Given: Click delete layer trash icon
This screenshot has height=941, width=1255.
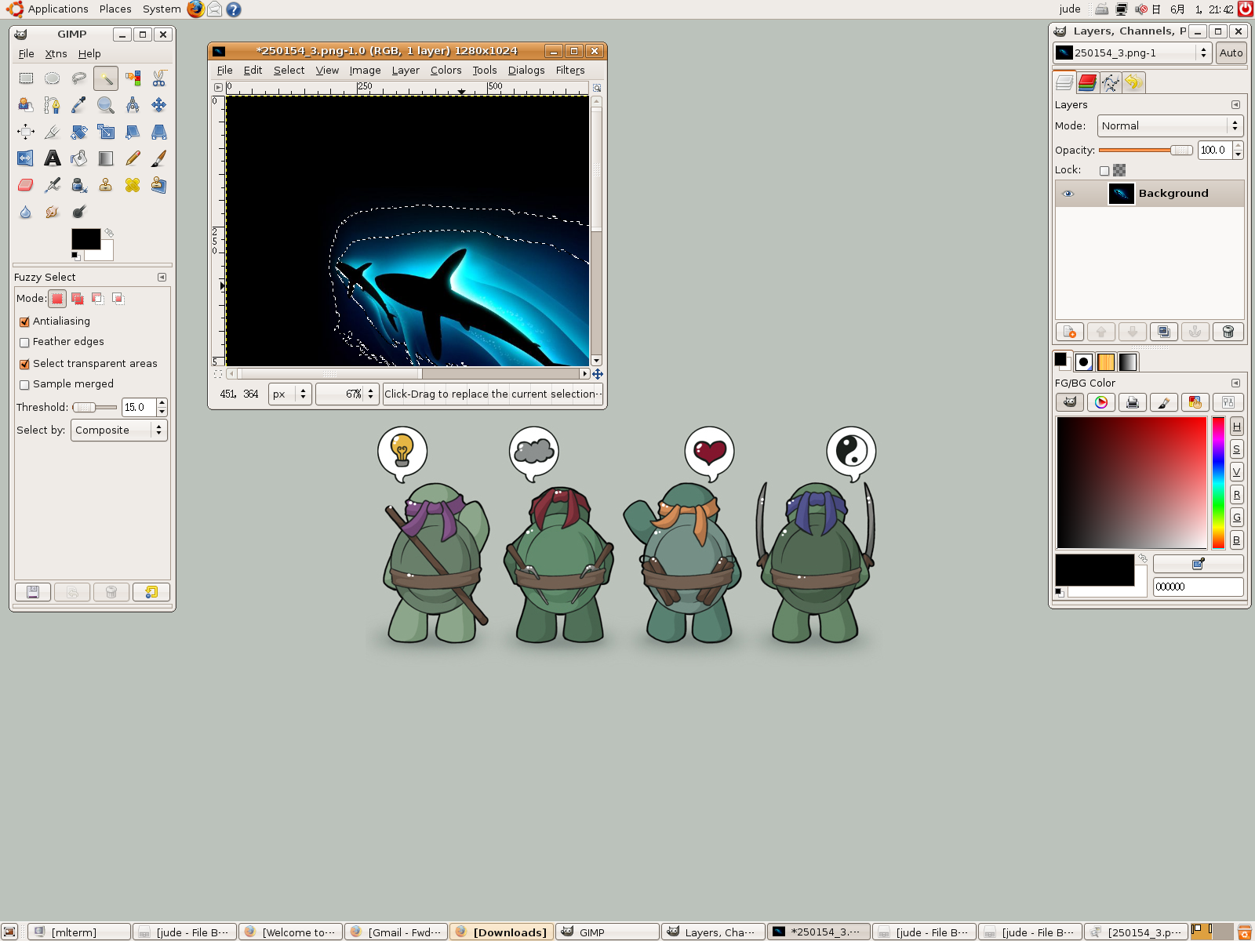Looking at the screenshot, I should click(1228, 332).
